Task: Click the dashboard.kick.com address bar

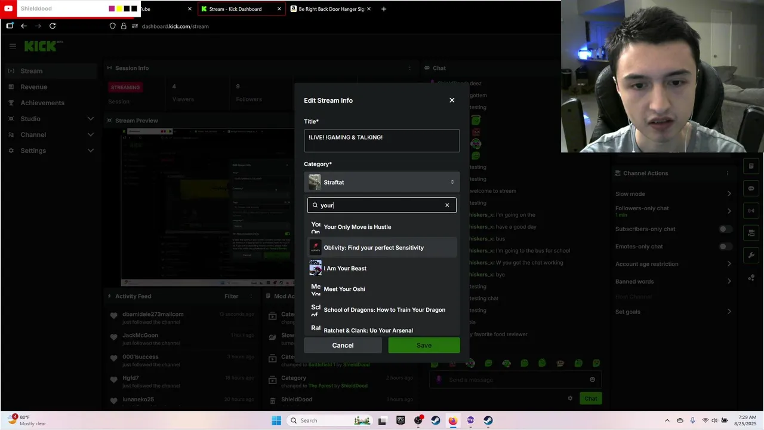Action: (x=175, y=26)
